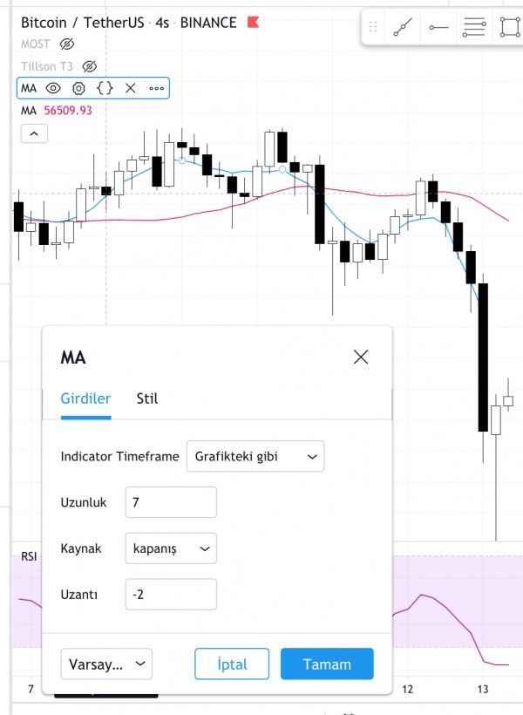The image size is (523, 715).
Task: Collapse the indicator legend with chevron
Action: [x=34, y=134]
